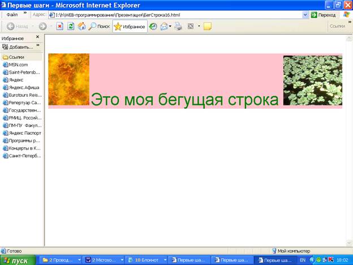Switch to '2 Microso...' taskbar group
353x265 pixels.
[x=102, y=260]
